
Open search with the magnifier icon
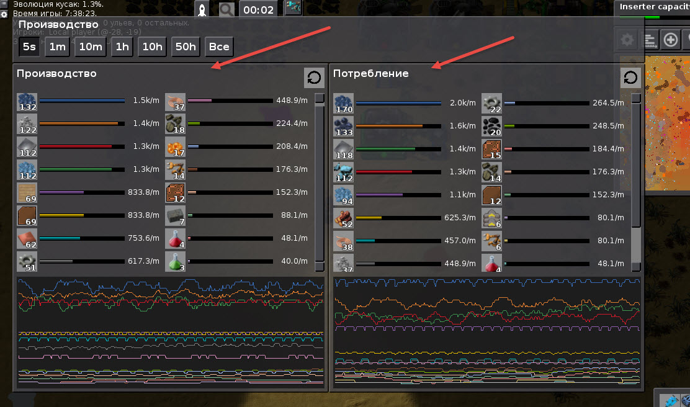point(226,10)
